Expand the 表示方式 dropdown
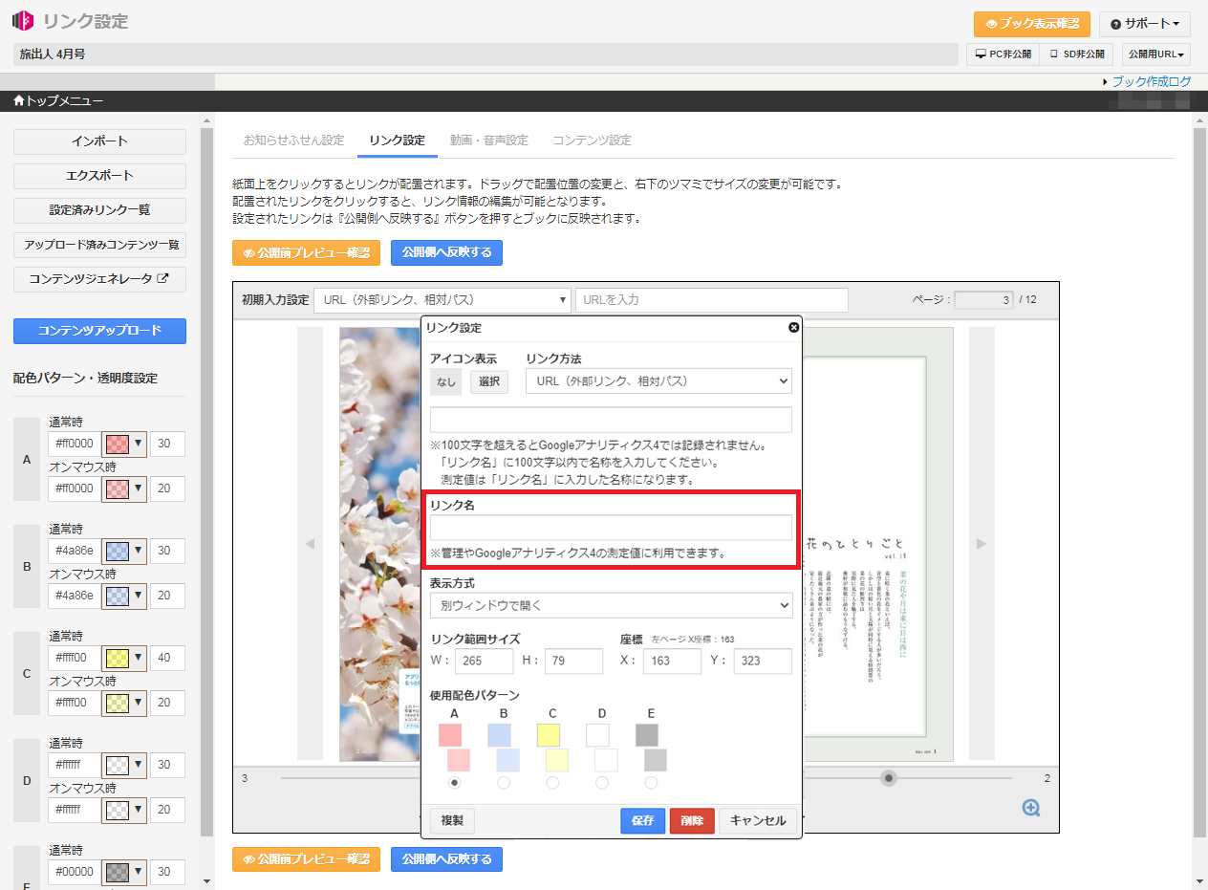This screenshot has width=1208, height=890. pos(611,605)
